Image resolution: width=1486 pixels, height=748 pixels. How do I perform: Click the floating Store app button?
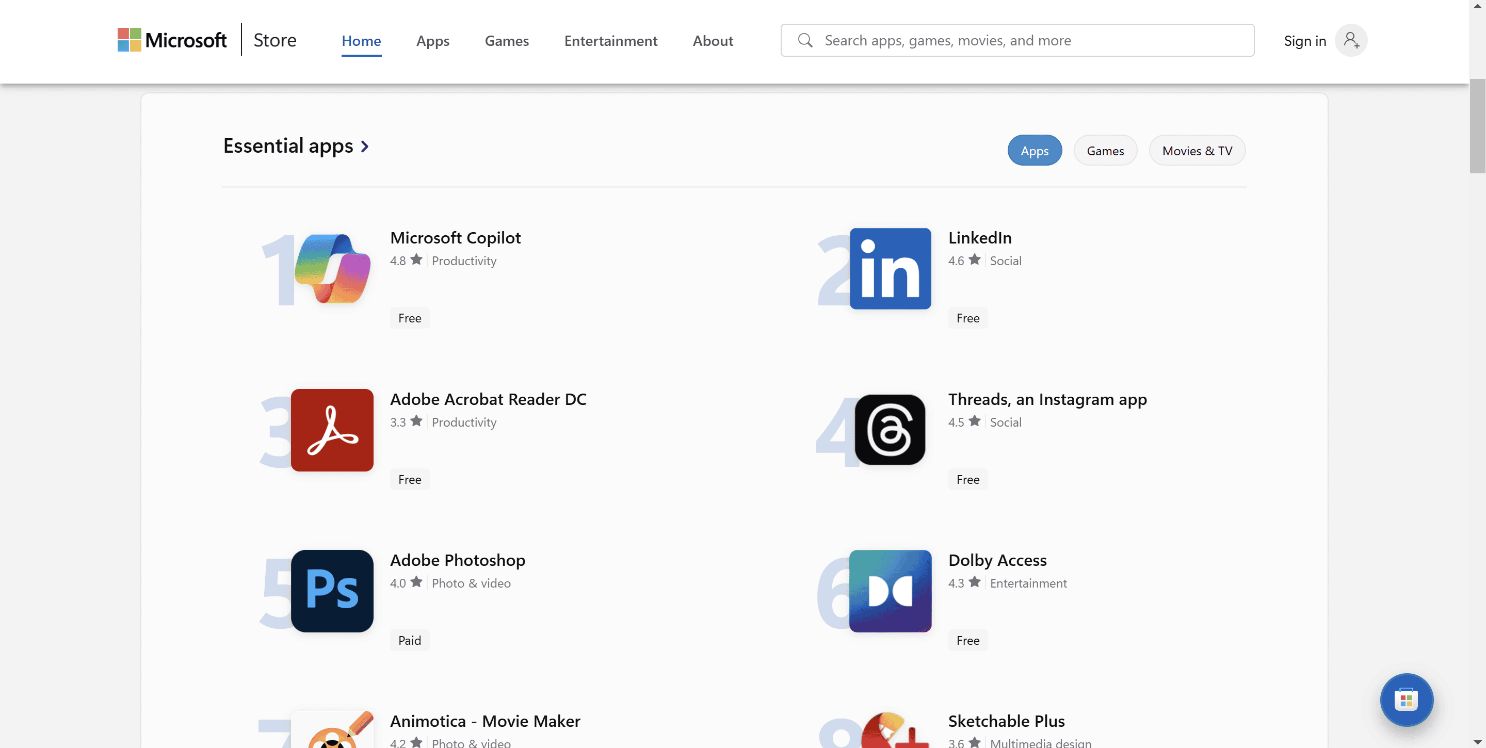(1407, 700)
